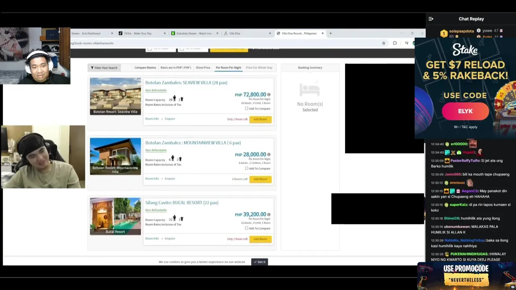This screenshot has width=516, height=290.
Task: Open Rates are in PHP currency selector
Action: pyautogui.click(x=176, y=68)
